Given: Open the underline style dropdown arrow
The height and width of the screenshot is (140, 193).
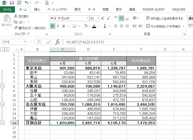Looking at the screenshot, I should [68, 26].
